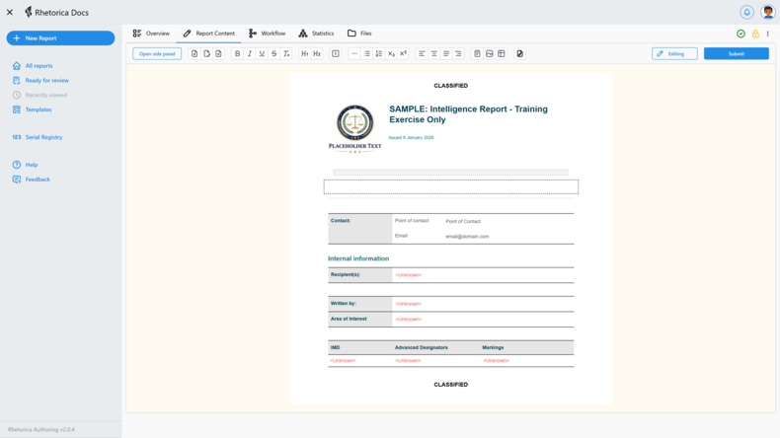Open the Workflow tab

268,34
